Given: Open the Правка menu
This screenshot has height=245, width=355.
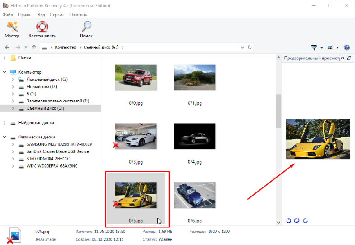Looking at the screenshot, I should pyautogui.click(x=25, y=15).
